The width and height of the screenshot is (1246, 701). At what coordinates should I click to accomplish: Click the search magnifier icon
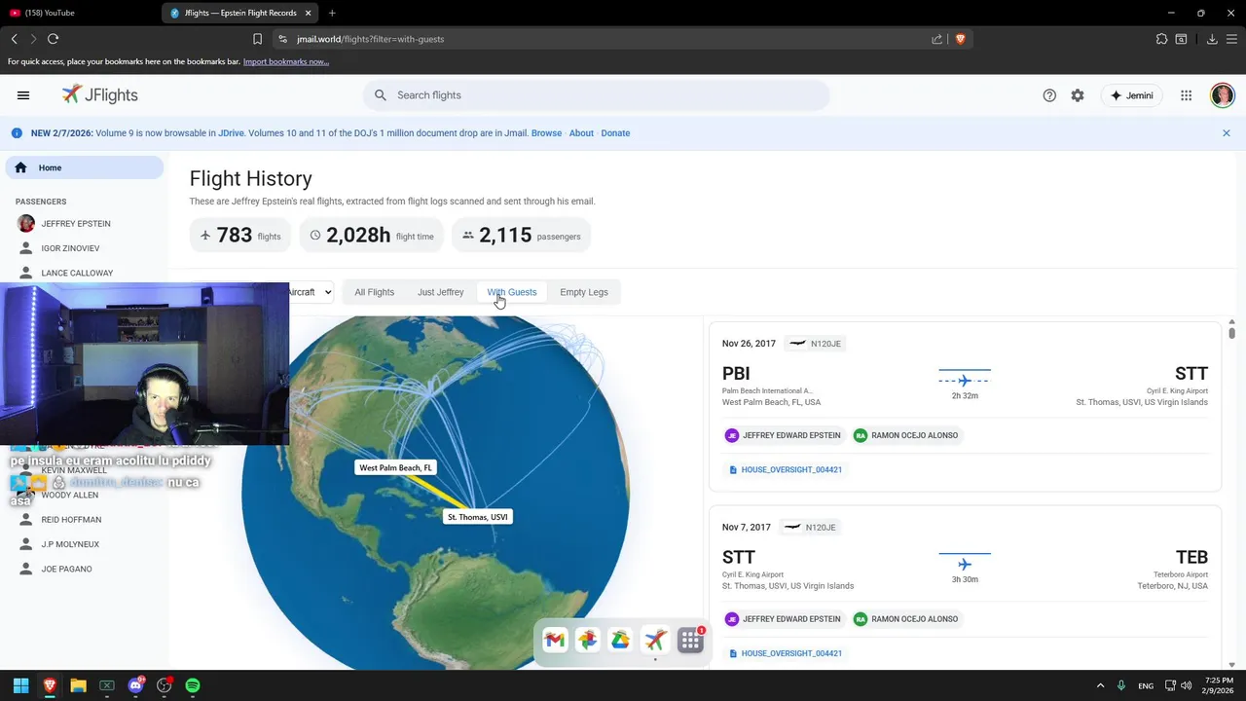(381, 95)
